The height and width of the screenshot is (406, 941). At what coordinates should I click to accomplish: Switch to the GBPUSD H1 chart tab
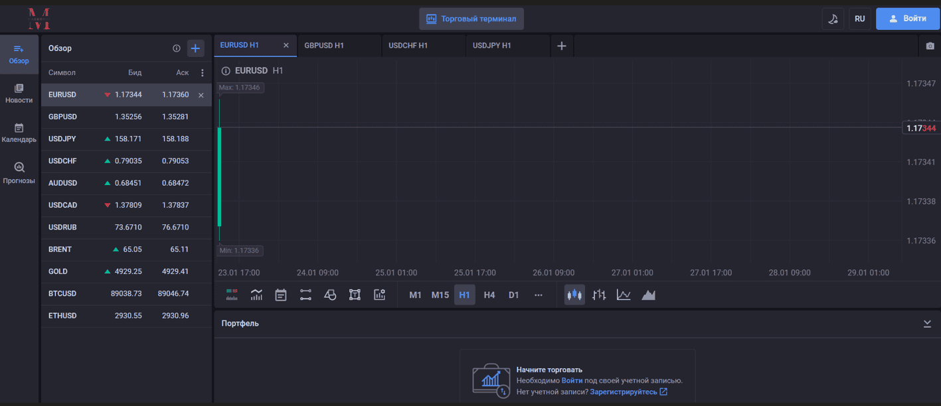[324, 46]
